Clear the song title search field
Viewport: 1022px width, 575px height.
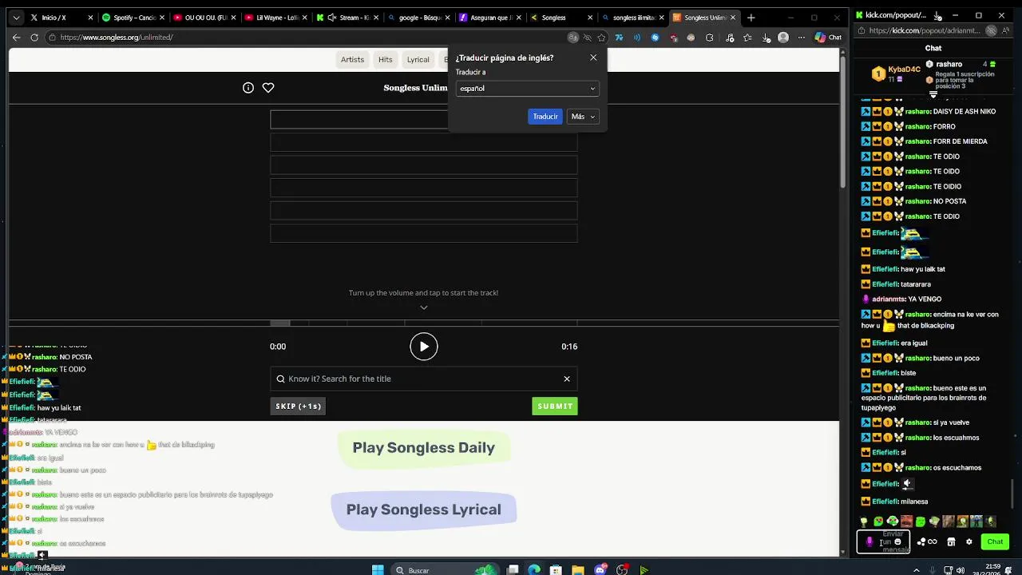click(567, 379)
